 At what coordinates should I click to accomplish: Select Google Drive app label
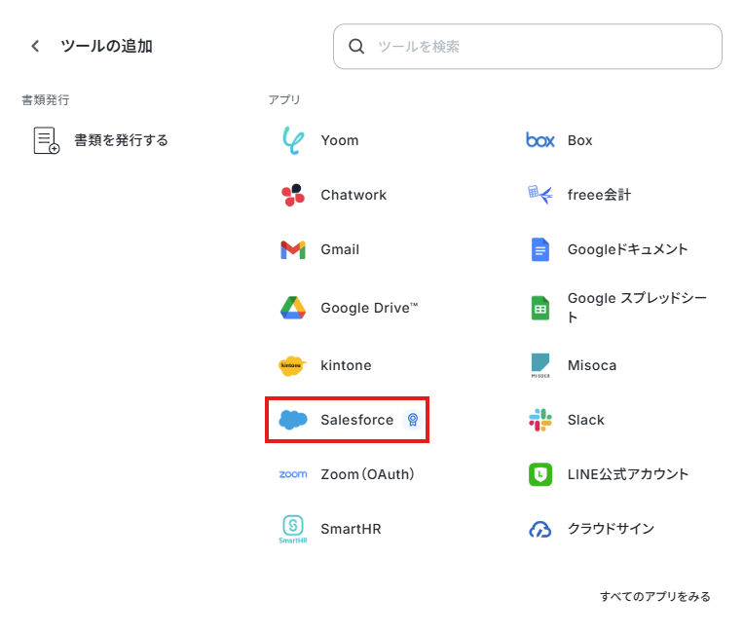tap(369, 308)
